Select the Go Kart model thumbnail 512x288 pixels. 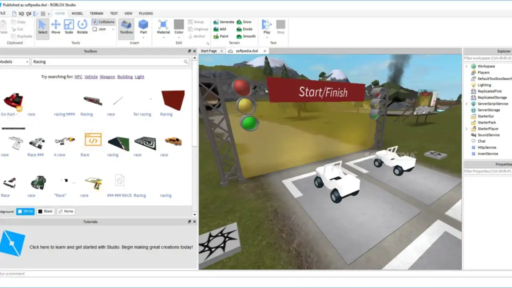click(13, 101)
